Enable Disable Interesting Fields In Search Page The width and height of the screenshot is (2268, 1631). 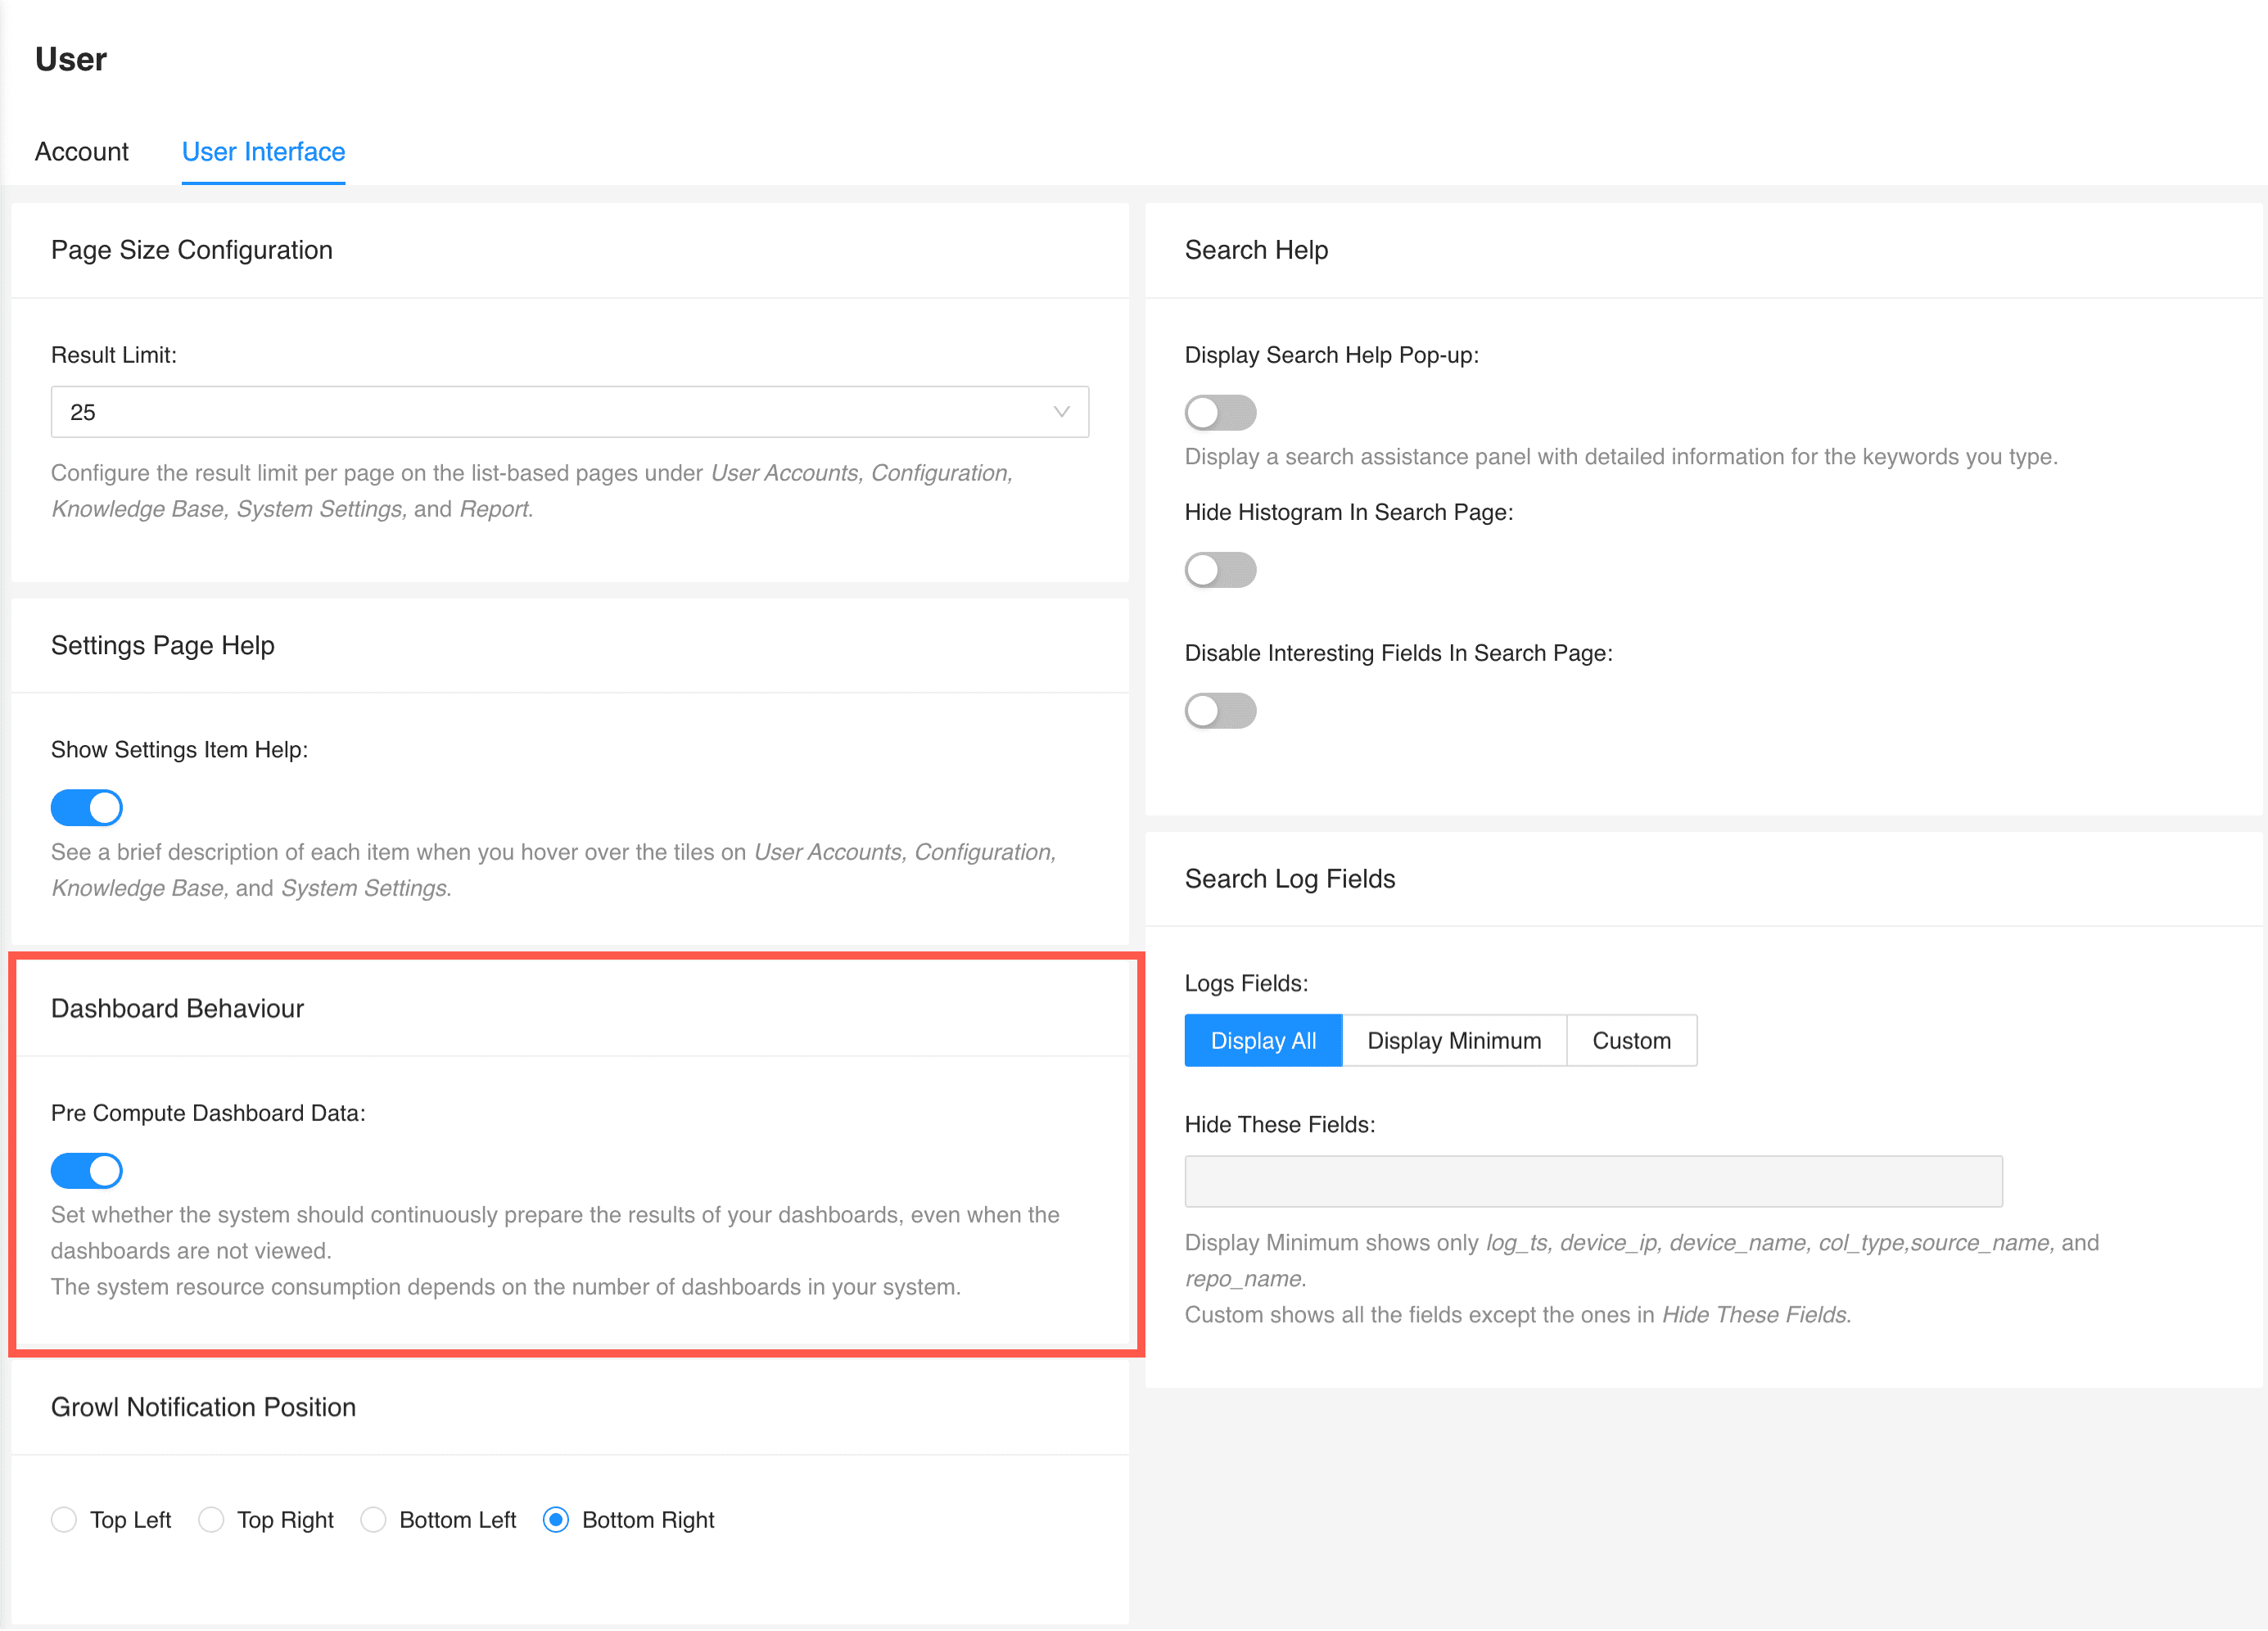[1220, 710]
